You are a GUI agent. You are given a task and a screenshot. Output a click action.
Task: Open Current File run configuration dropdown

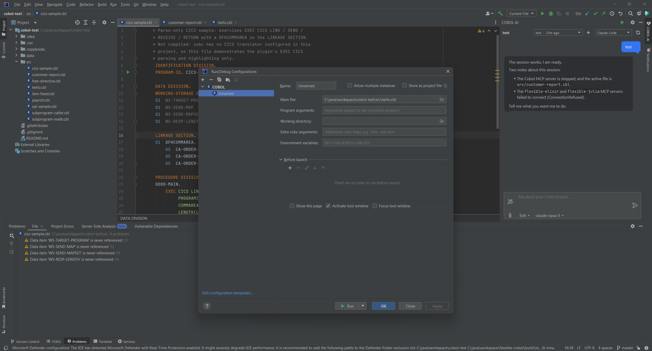click(x=521, y=13)
